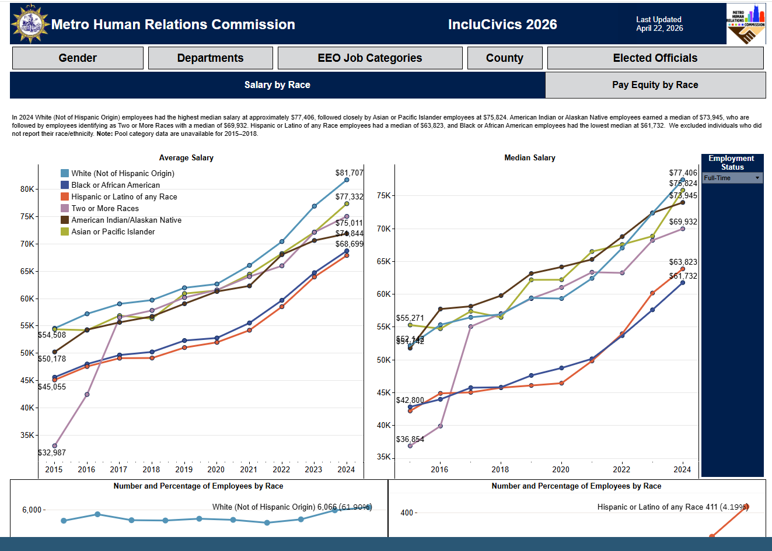Click the 6,000 axis tick on employee count chart
Image resolution: width=772 pixels, height=551 pixels.
coord(32,510)
